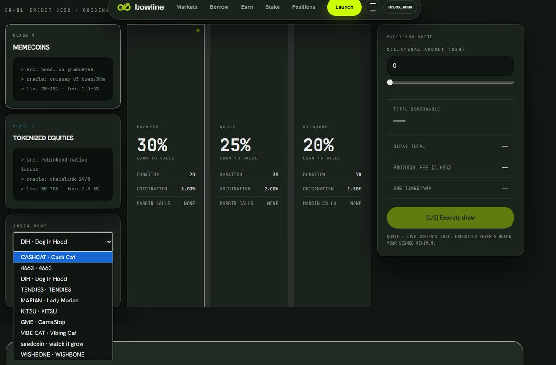Click the collateral amount input field

tap(450, 66)
